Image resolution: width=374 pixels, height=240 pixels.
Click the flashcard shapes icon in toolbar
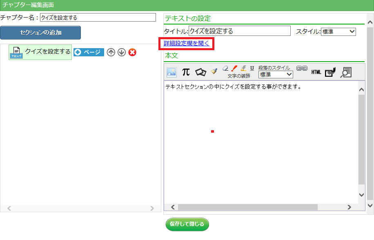[x=200, y=72]
